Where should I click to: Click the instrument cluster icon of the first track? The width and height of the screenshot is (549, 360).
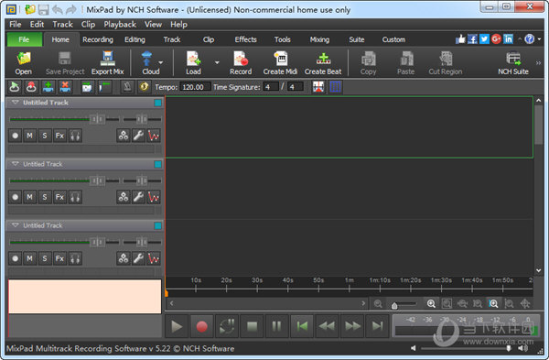click(124, 136)
